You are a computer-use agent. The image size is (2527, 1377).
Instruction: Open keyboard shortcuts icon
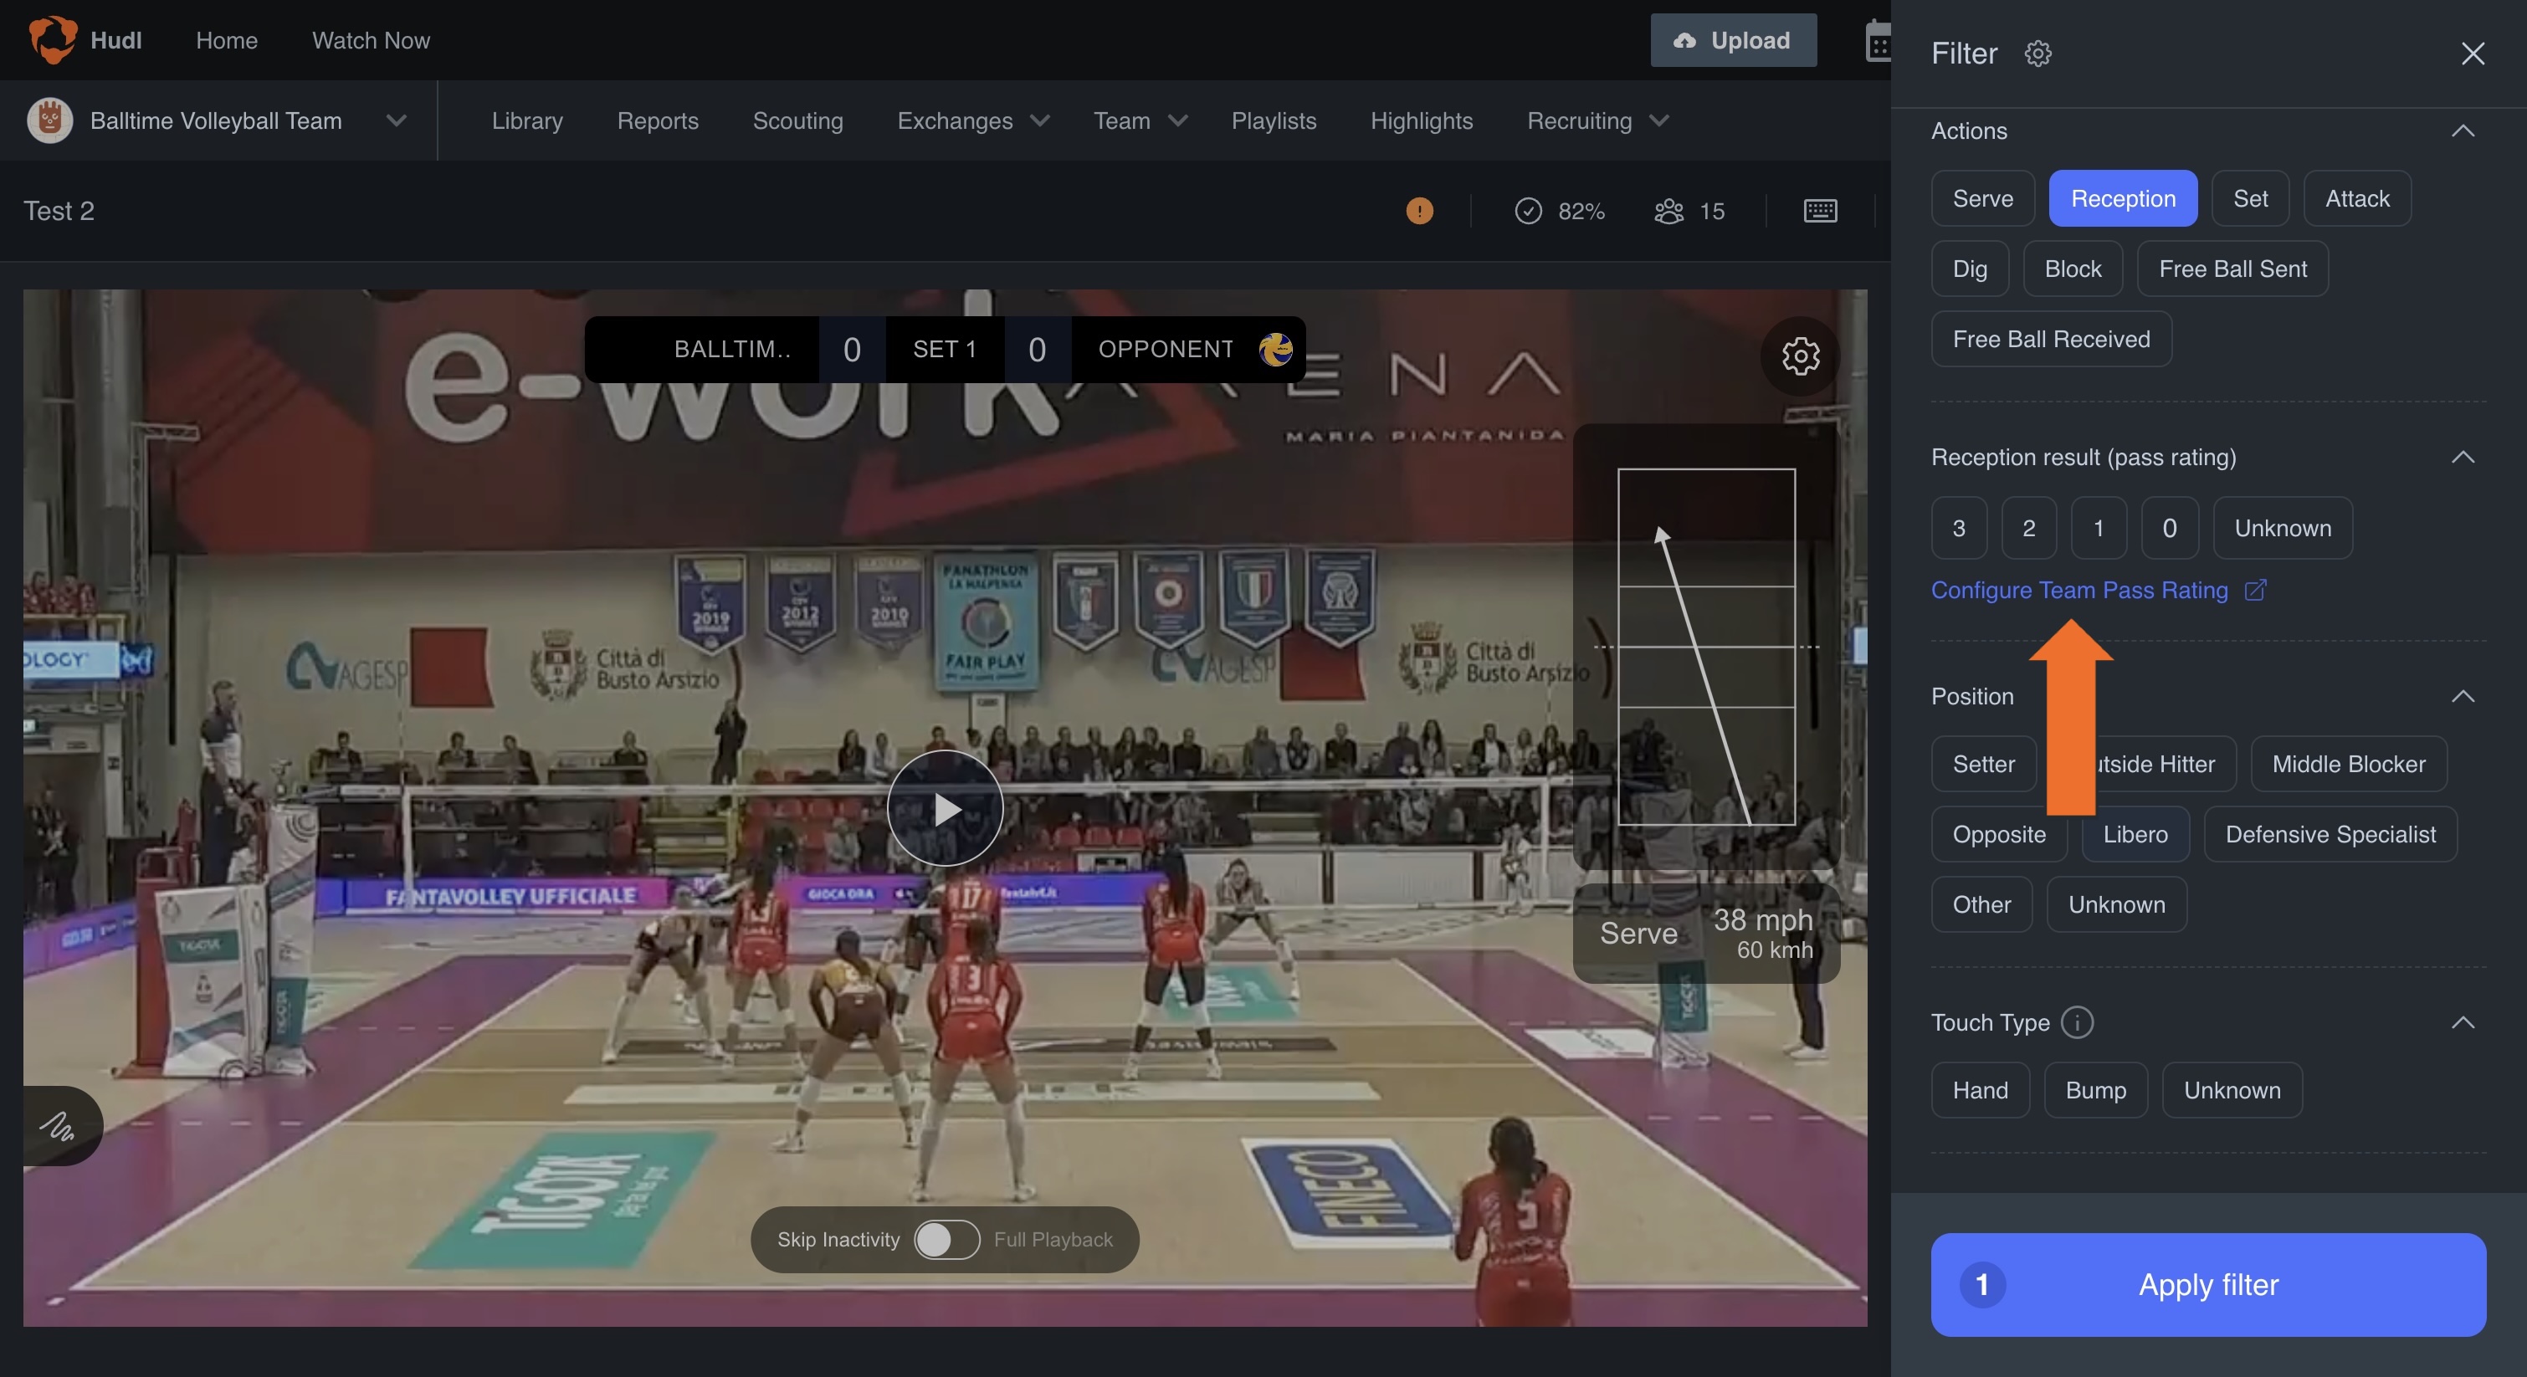(x=1820, y=211)
